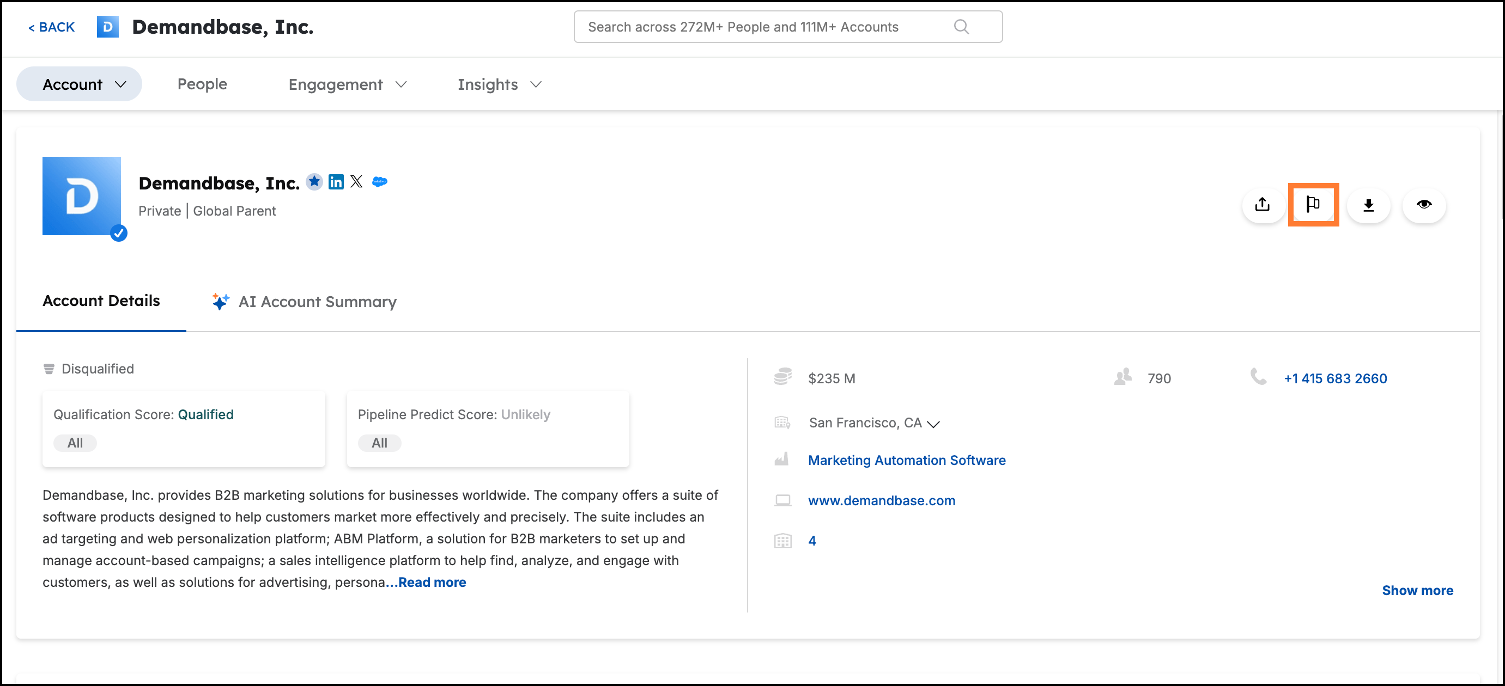The image size is (1505, 686).
Task: Click the All pill under Pipeline Predict Score
Action: (379, 443)
